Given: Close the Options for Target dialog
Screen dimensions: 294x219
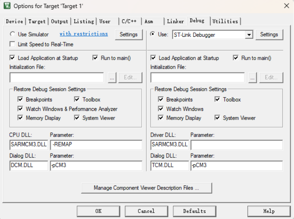Looking at the screenshot, I should tap(286, 6).
